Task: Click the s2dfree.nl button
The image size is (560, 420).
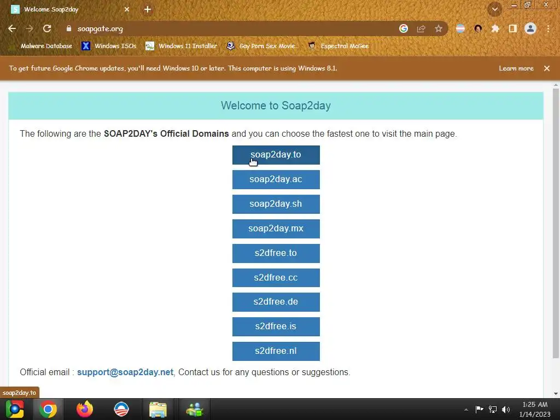Action: point(276,351)
